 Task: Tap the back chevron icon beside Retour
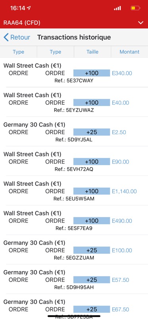[6, 37]
